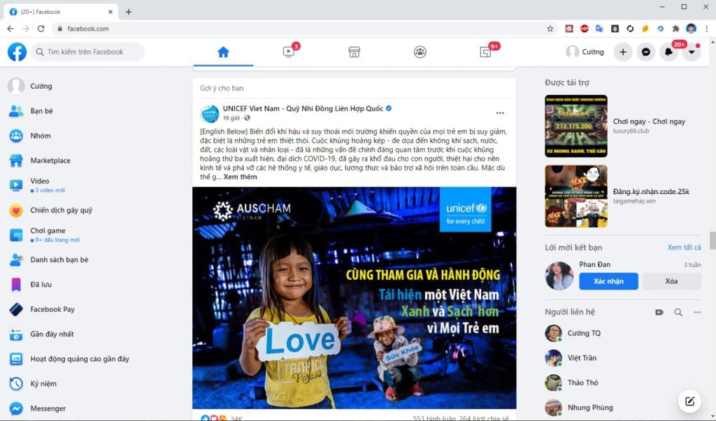Screen dimensions: 716x421
Task: Close the Facebook browser tab
Action: tap(110, 12)
